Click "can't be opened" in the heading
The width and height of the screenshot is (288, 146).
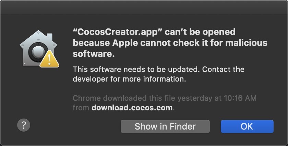[200, 32]
